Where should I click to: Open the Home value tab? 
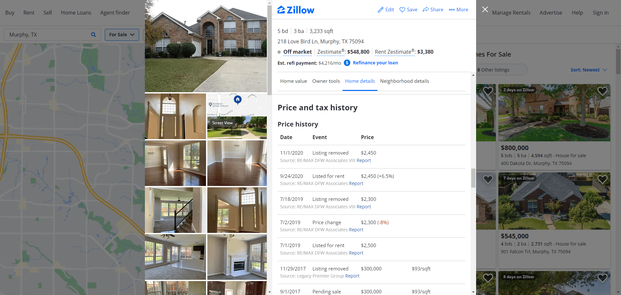pyautogui.click(x=293, y=81)
